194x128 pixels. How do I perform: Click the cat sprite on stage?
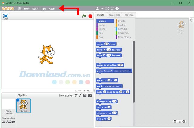point(47,54)
